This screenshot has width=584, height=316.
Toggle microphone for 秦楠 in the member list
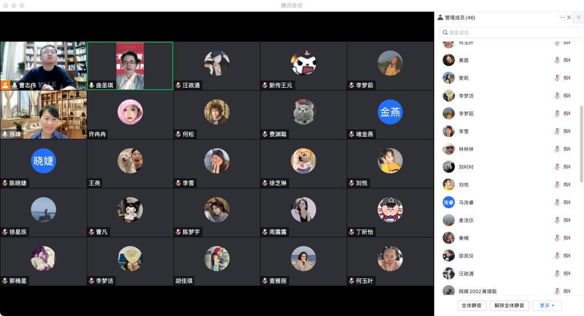click(x=557, y=238)
